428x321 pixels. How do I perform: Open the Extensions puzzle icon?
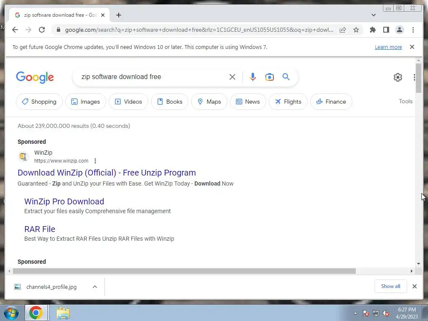372,30
